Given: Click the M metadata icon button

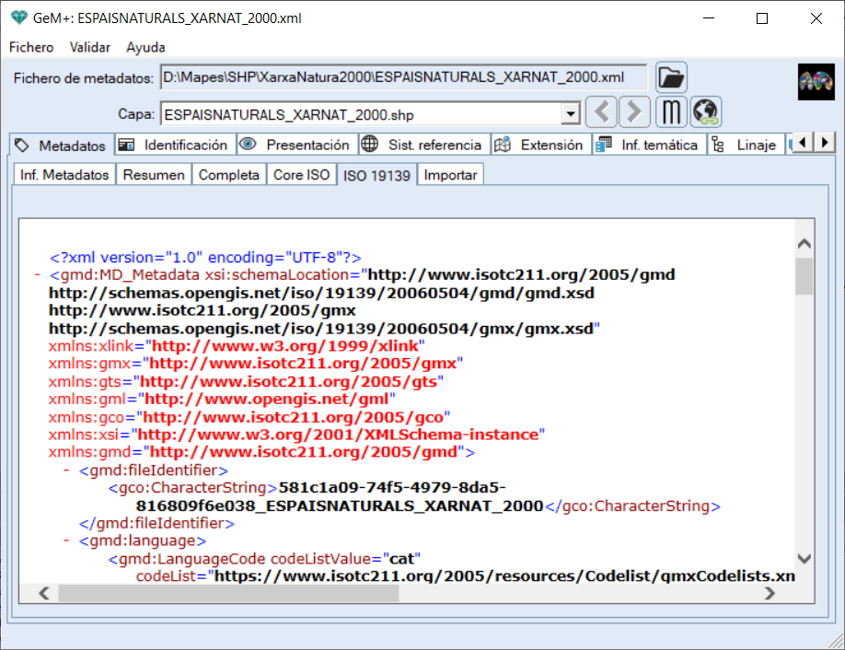Looking at the screenshot, I should (x=672, y=114).
